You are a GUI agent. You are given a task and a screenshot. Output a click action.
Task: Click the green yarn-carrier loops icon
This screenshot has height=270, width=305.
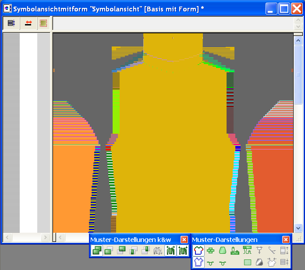click(x=247, y=250)
